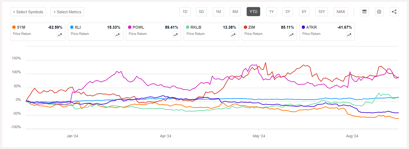
Task: Click the trend chart icon on SYM card
Action: [x=60, y=35]
